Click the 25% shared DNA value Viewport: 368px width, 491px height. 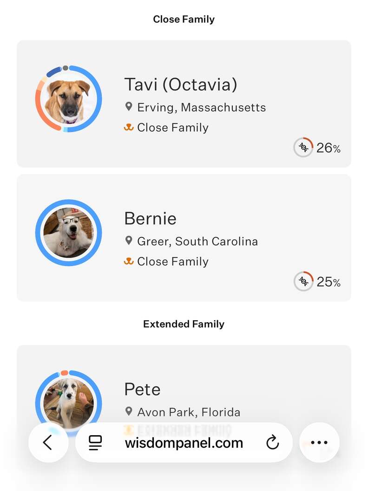pos(329,282)
